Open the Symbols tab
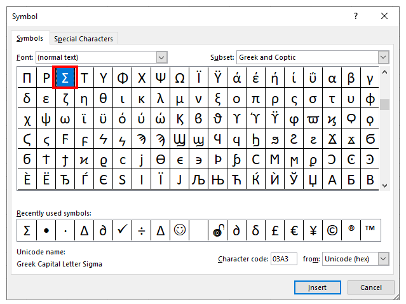This screenshot has width=406, height=304. tap(30, 39)
